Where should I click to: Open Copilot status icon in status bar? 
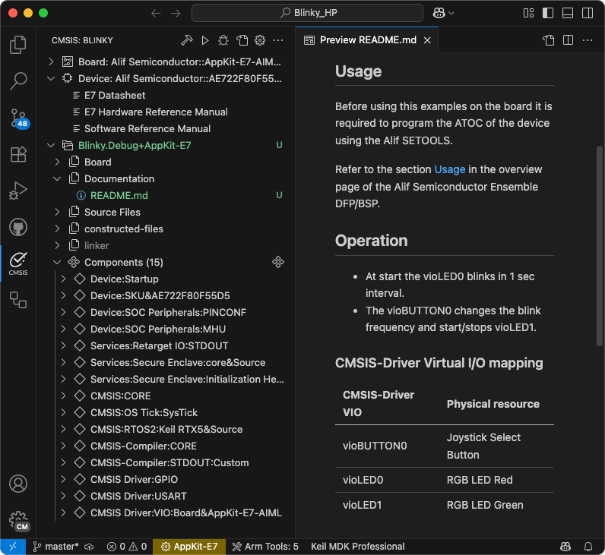pos(565,546)
